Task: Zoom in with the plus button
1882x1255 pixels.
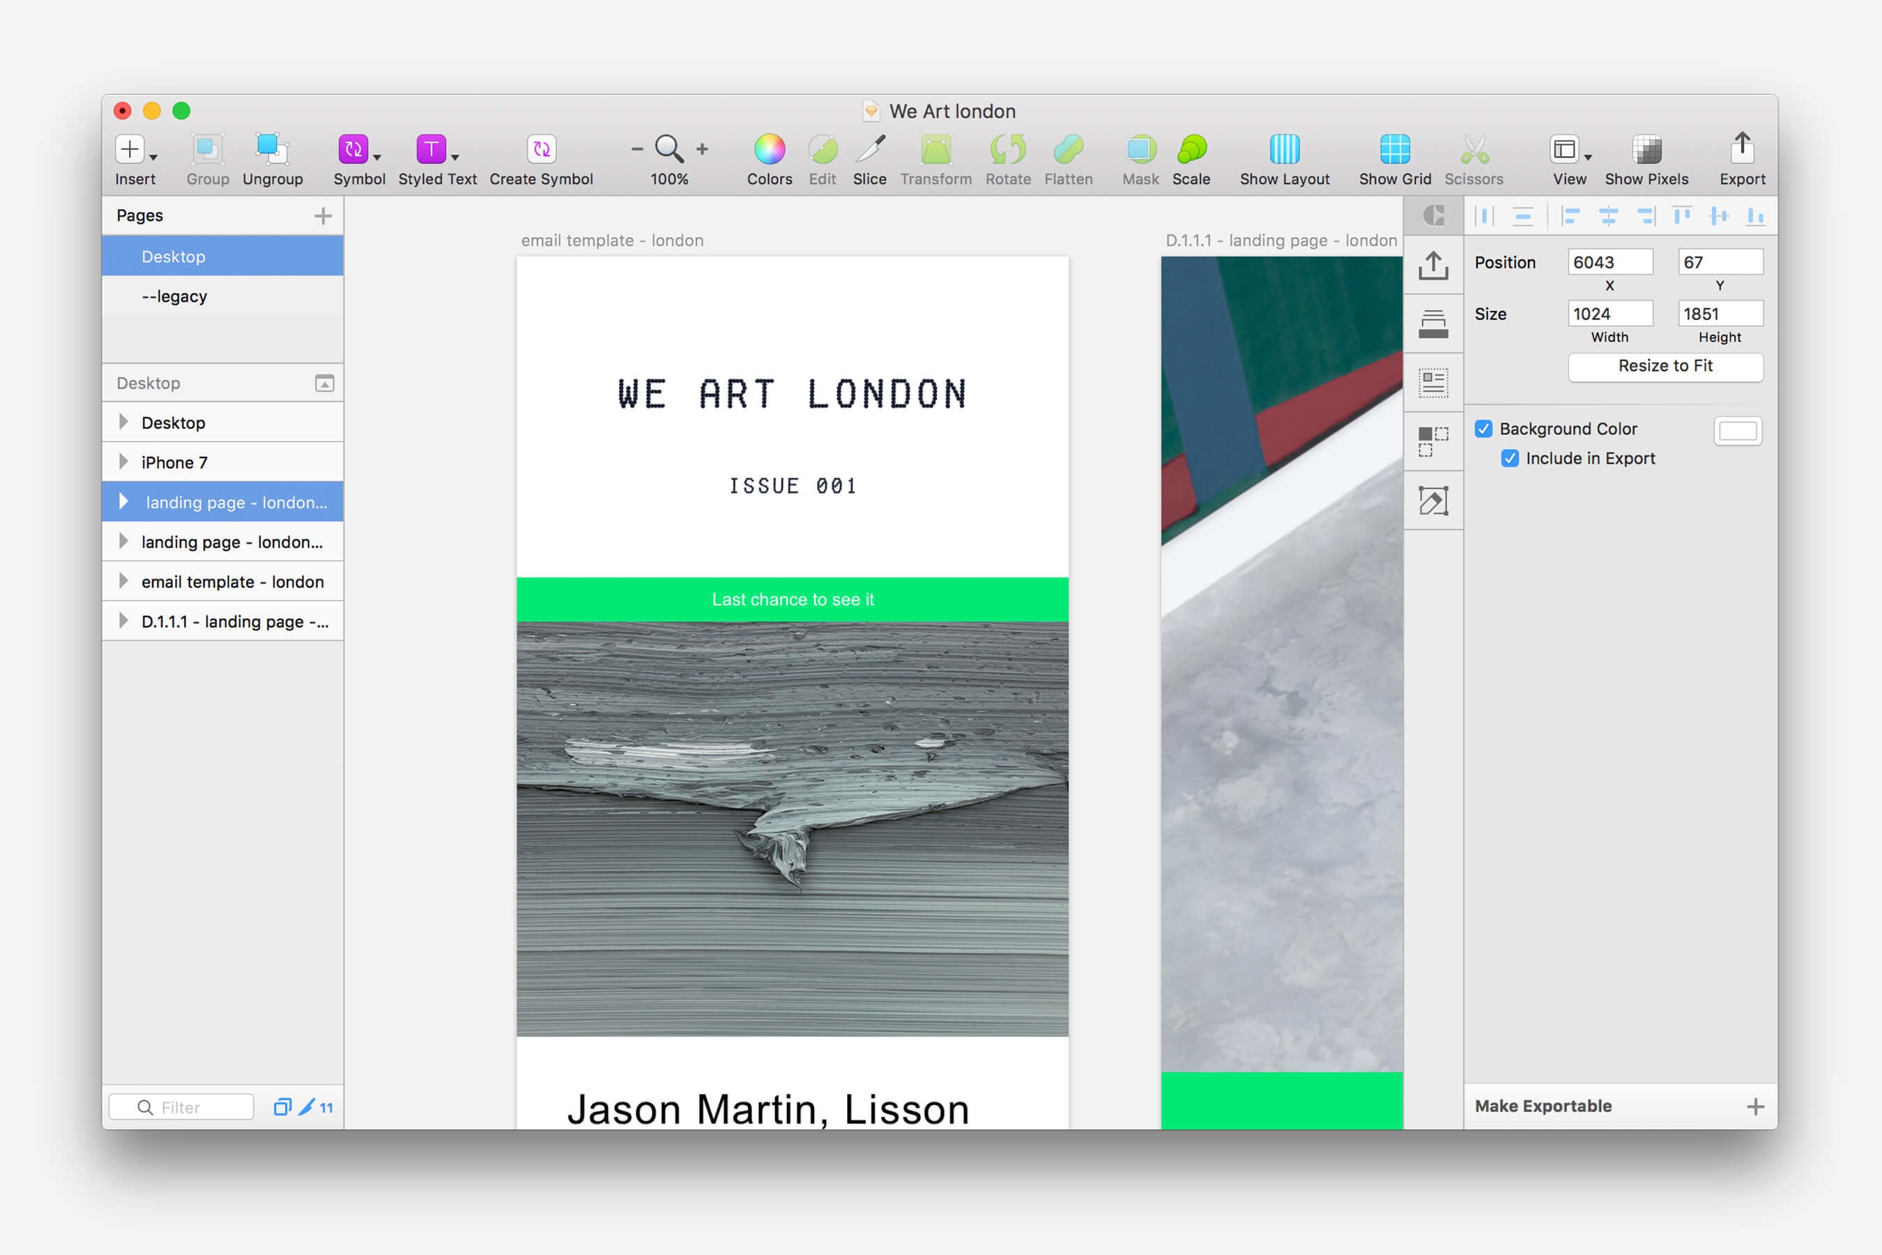Action: coord(702,149)
